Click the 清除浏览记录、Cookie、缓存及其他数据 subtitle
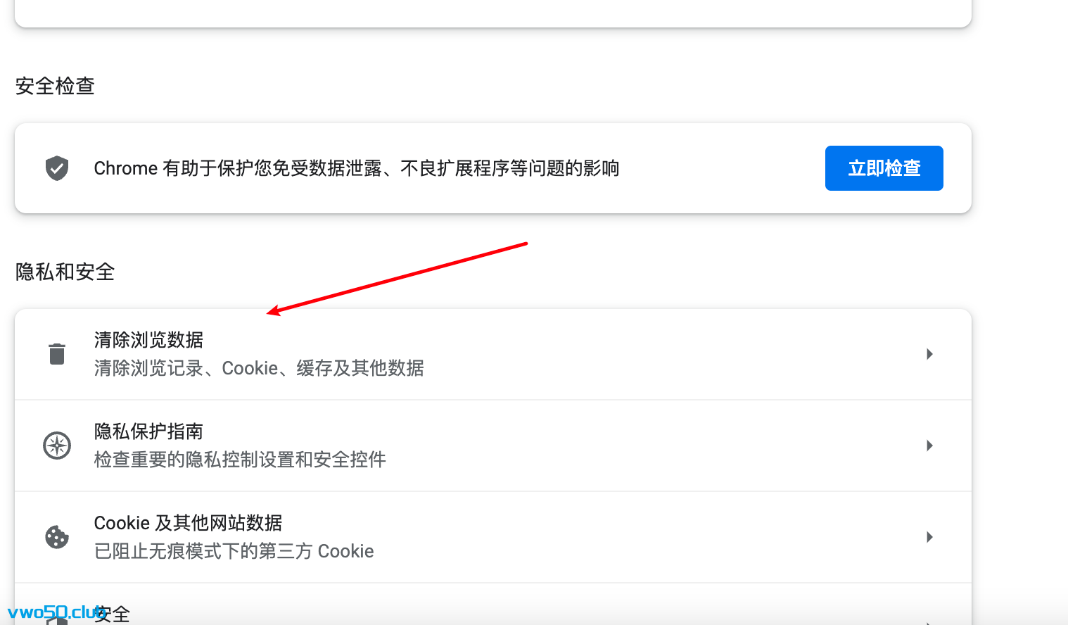 (259, 368)
